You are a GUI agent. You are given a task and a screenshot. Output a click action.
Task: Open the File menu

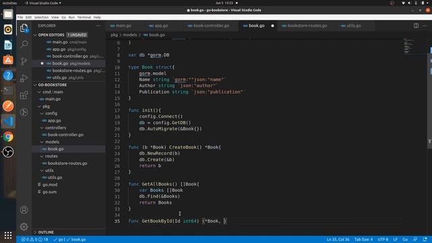coord(20,17)
